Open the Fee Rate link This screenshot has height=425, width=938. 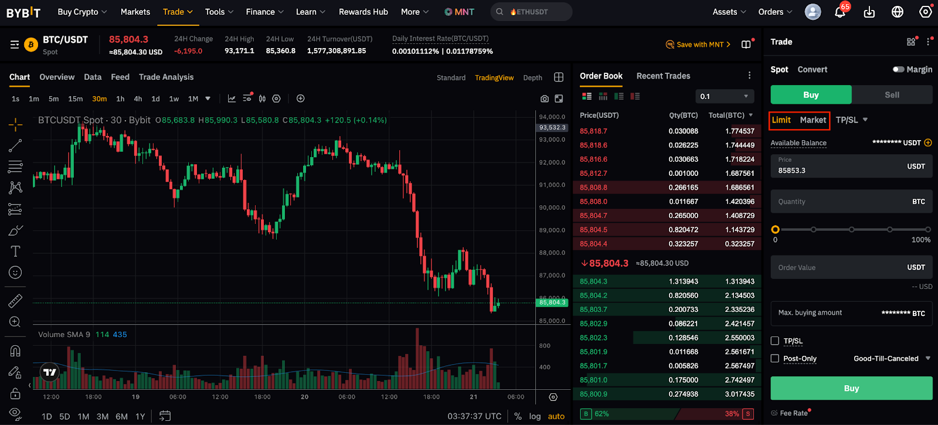tap(791, 413)
